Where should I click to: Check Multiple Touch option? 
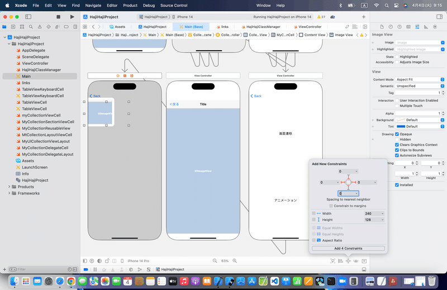click(397, 106)
